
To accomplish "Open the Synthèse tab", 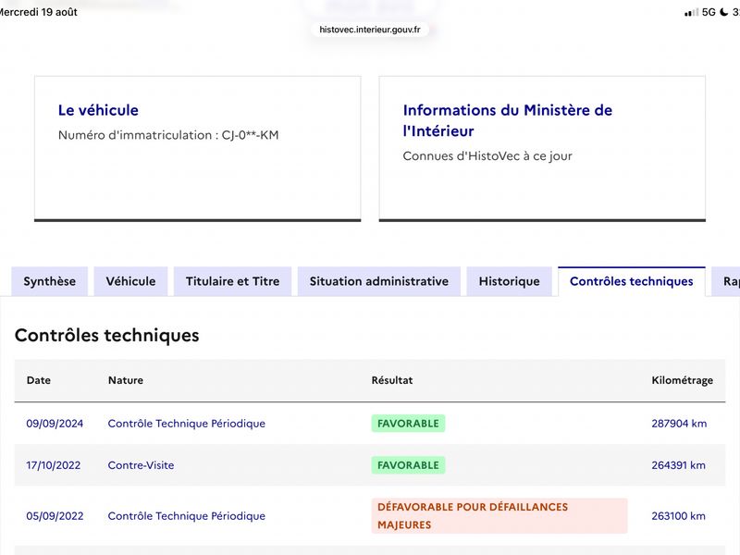I will point(50,281).
